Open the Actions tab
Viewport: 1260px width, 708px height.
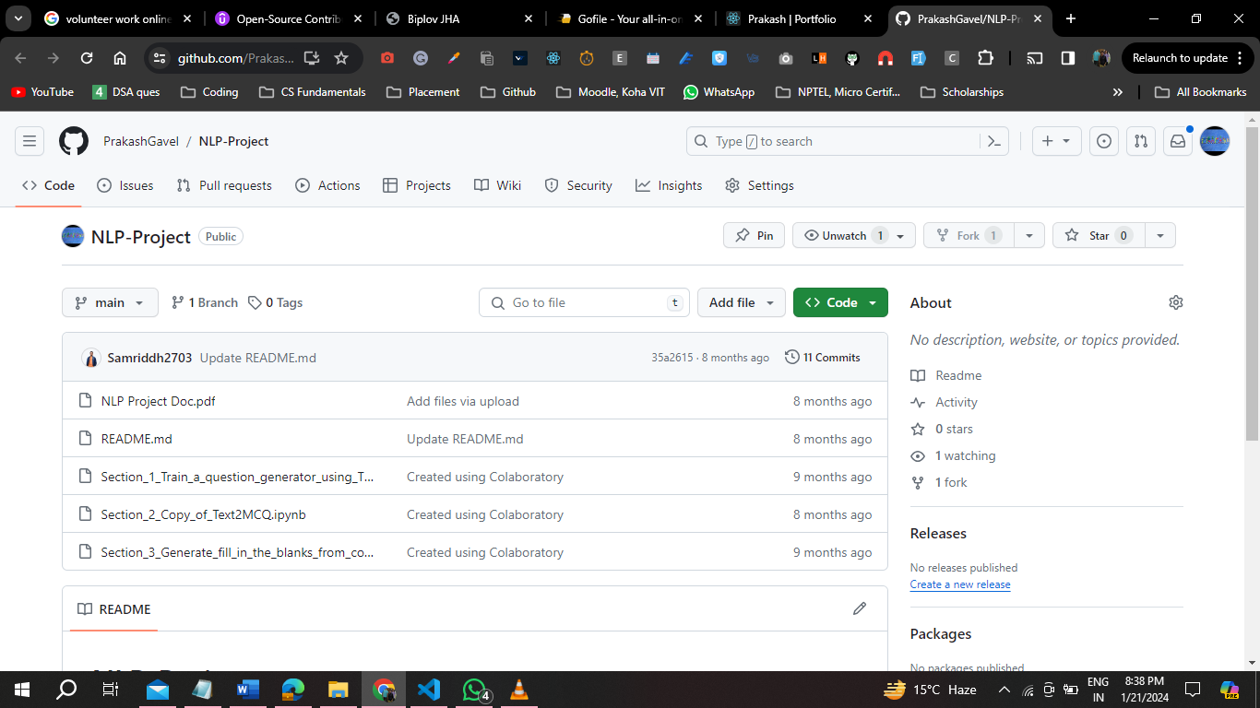click(x=327, y=185)
